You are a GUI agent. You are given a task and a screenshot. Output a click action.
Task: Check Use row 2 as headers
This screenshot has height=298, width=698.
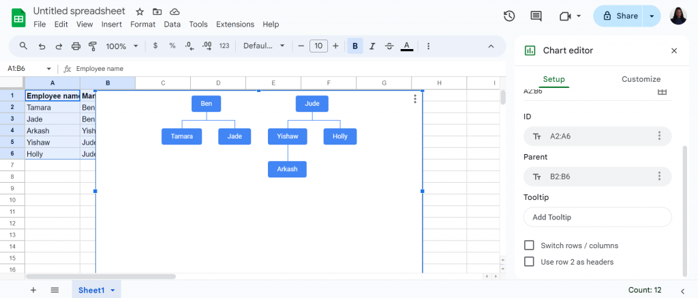(x=529, y=262)
